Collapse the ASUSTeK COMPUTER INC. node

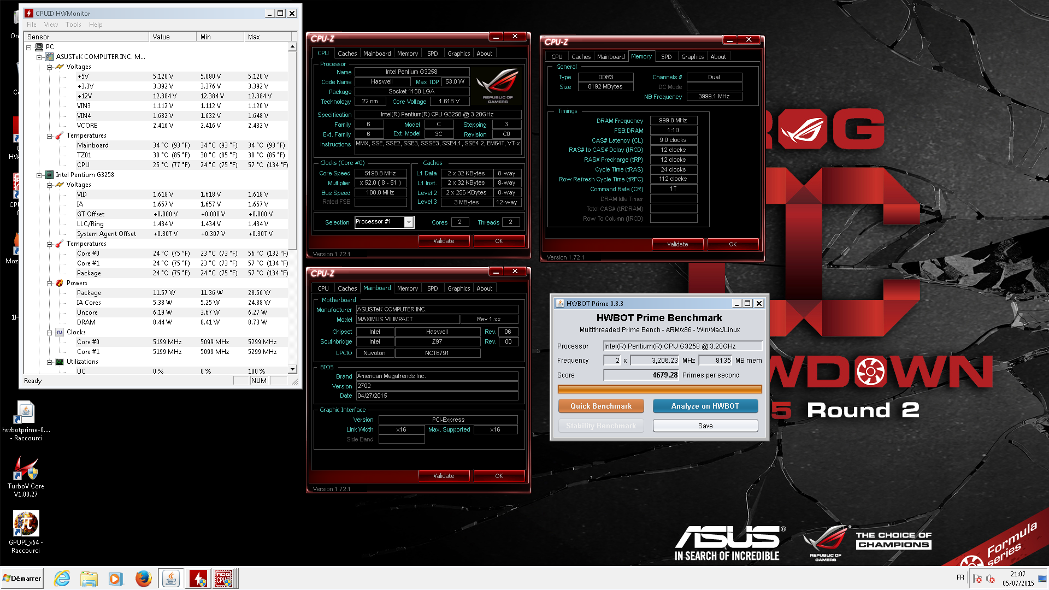[39, 57]
